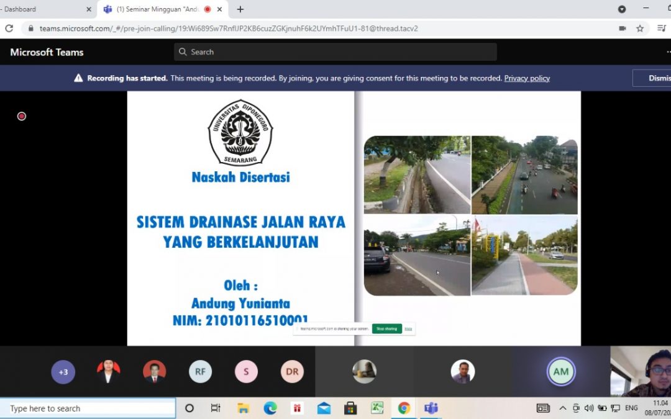The height and width of the screenshot is (419, 671).
Task: Open a new browser tab
Action: click(240, 9)
